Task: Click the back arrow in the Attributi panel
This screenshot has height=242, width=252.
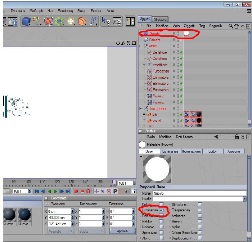Action: click(x=216, y=137)
